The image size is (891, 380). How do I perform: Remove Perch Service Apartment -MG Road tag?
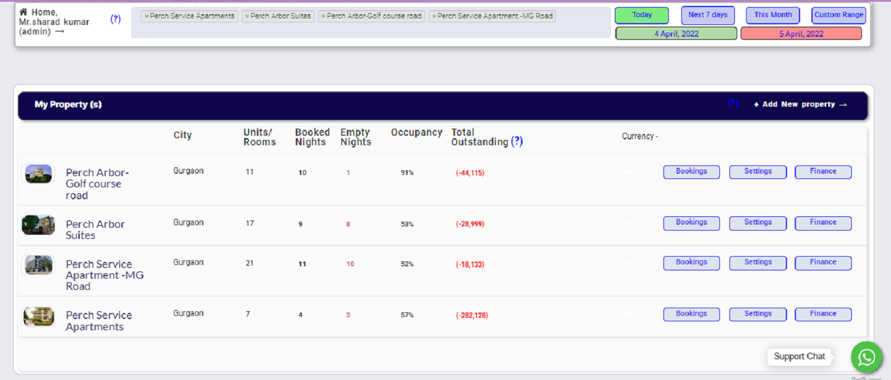coord(434,17)
